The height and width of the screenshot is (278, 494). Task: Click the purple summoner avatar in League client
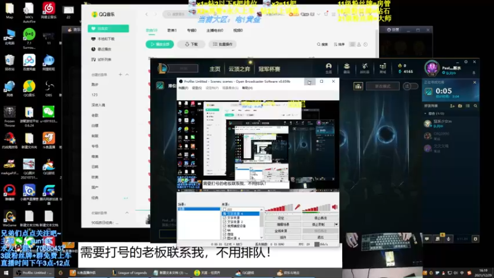(x=431, y=68)
